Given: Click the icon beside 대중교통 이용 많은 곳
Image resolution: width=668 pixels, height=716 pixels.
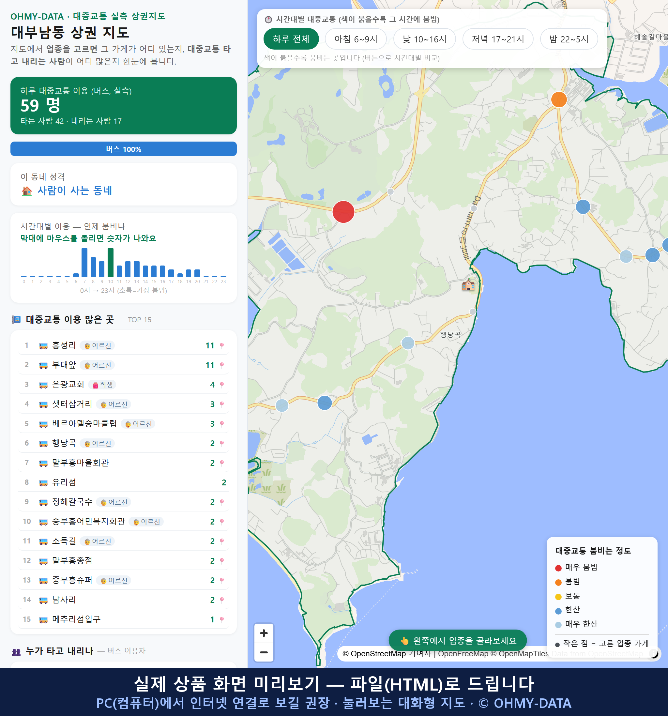Looking at the screenshot, I should pos(16,320).
